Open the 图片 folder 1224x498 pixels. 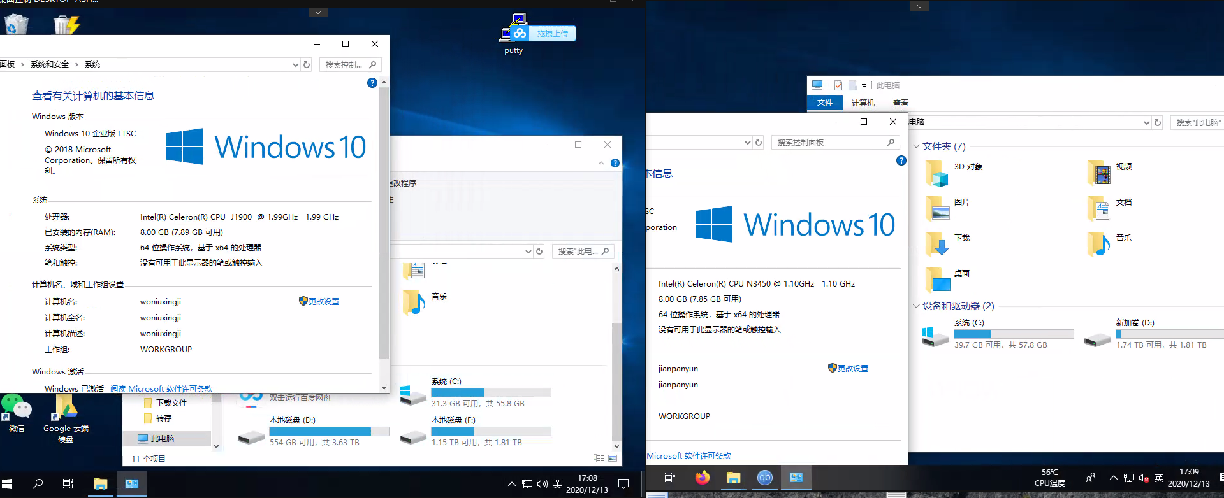pyautogui.click(x=947, y=208)
